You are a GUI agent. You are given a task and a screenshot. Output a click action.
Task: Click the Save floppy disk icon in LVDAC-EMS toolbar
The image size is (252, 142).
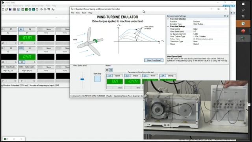pos(10,9)
